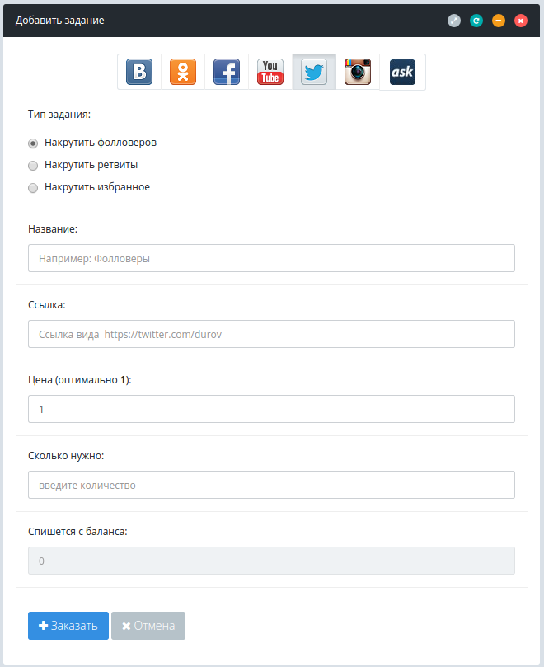The width and height of the screenshot is (544, 667).
Task: Click the blue Заказать button
Action: [x=68, y=626]
